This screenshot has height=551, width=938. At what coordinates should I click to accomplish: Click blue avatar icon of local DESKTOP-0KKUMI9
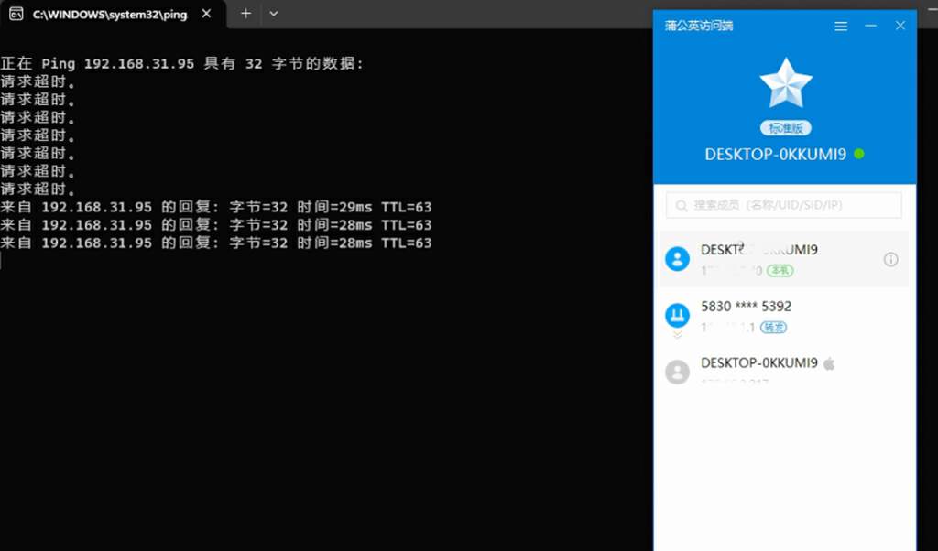[677, 259]
